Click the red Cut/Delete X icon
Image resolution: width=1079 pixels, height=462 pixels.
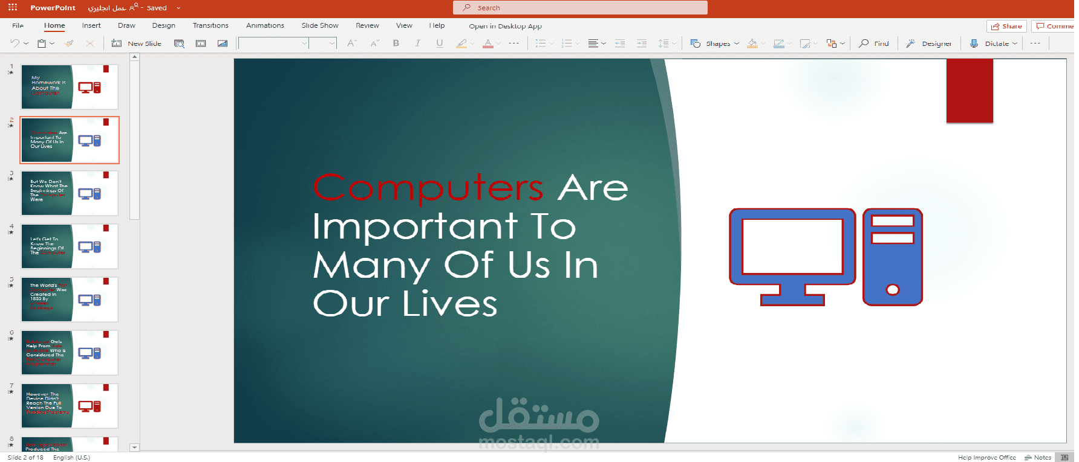90,43
